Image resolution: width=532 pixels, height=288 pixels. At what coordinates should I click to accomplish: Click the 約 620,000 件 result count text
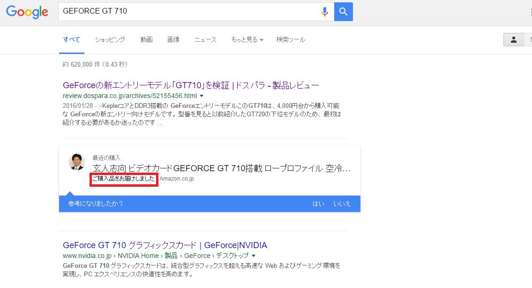pyautogui.click(x=95, y=65)
